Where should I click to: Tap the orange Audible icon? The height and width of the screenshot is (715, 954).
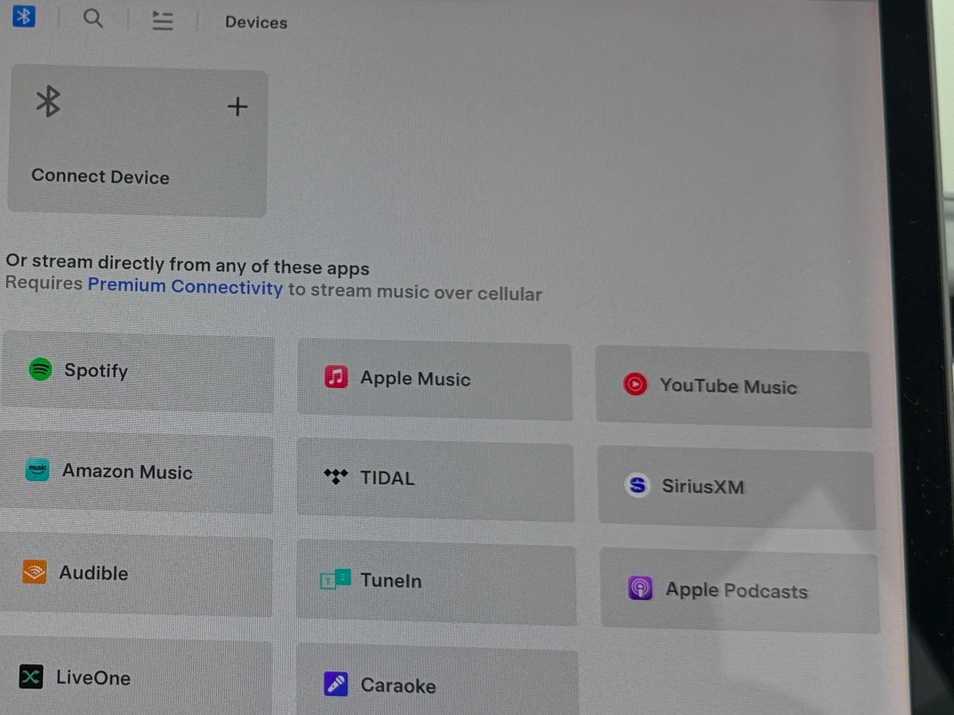pos(35,571)
